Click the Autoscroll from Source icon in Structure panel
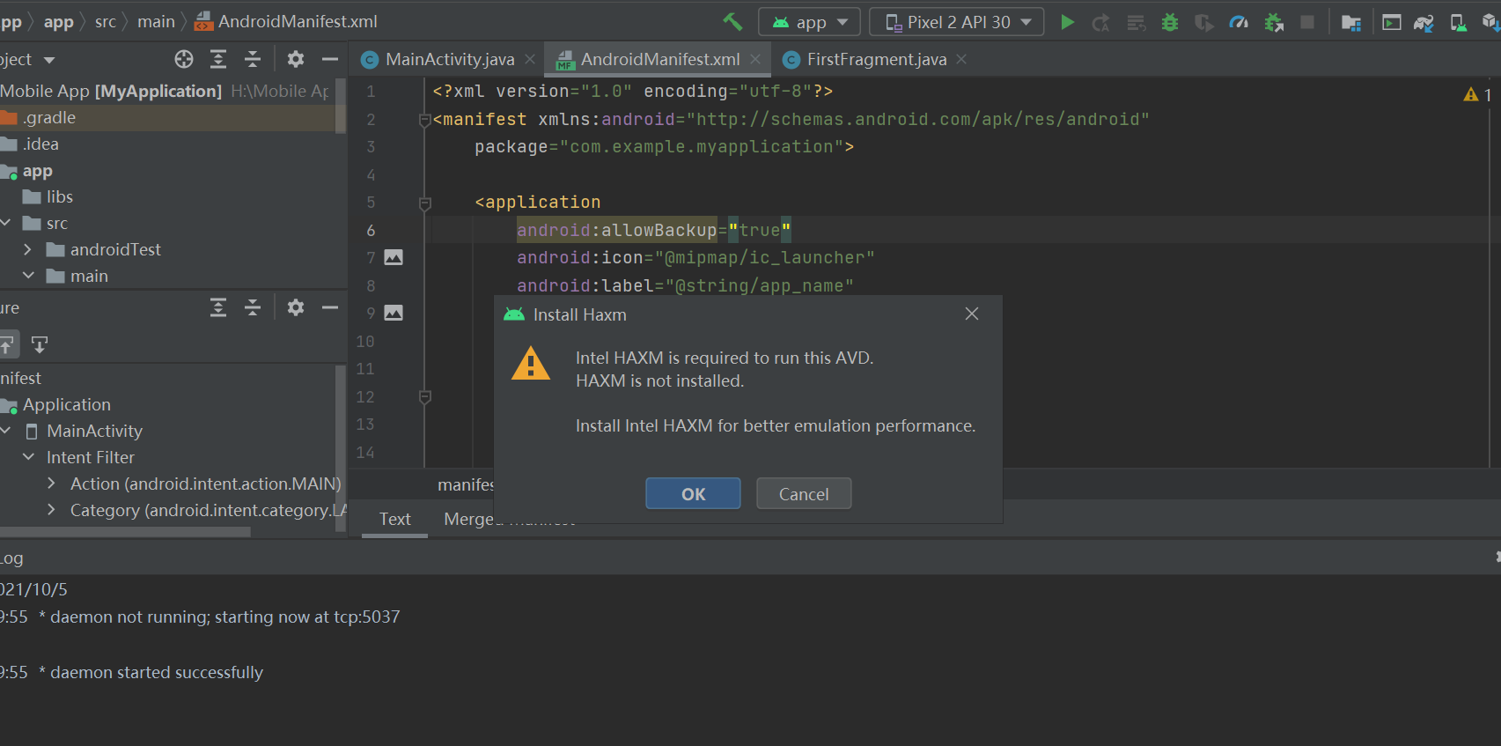1501x746 pixels. (40, 344)
